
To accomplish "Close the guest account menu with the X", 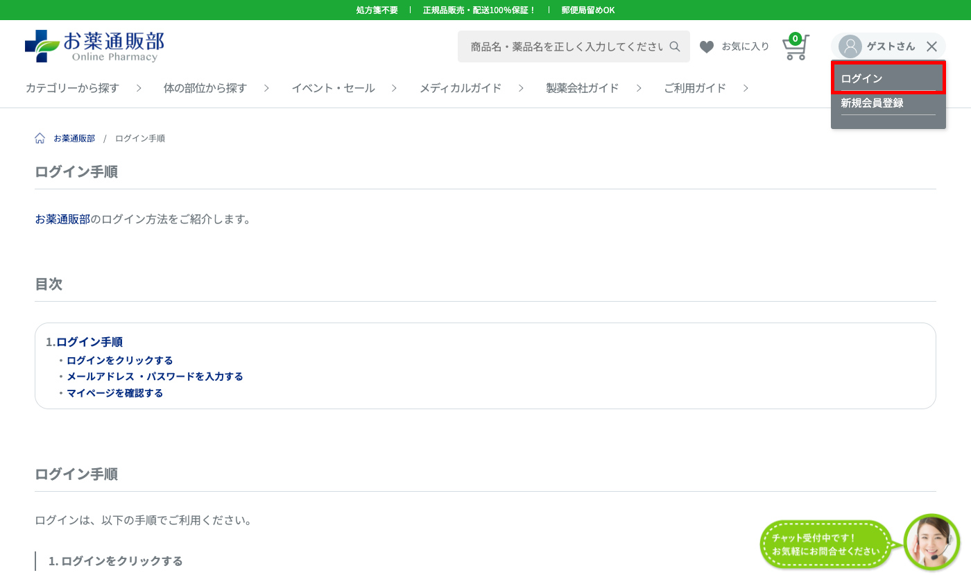I will point(932,46).
